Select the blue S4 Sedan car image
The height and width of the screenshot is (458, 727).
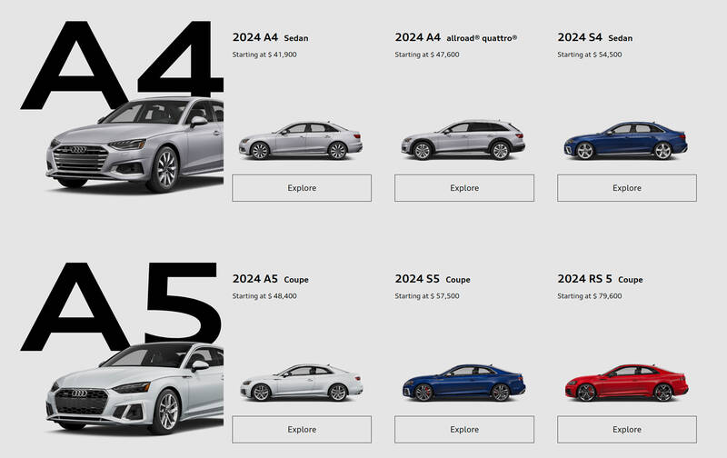click(x=625, y=141)
